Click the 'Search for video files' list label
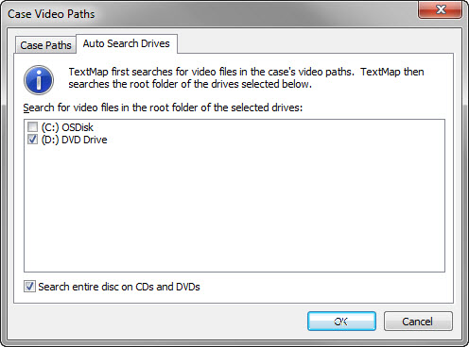469x347 pixels. pyautogui.click(x=163, y=107)
